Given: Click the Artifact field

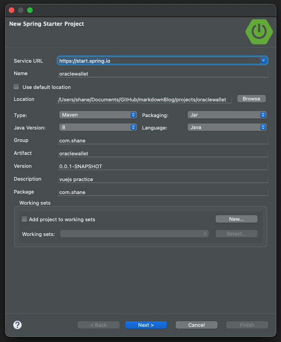Looking at the screenshot, I should 163,153.
